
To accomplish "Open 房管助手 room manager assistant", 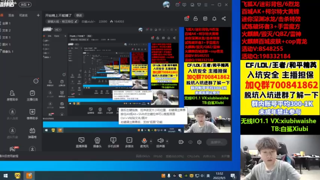I will 12,96.
